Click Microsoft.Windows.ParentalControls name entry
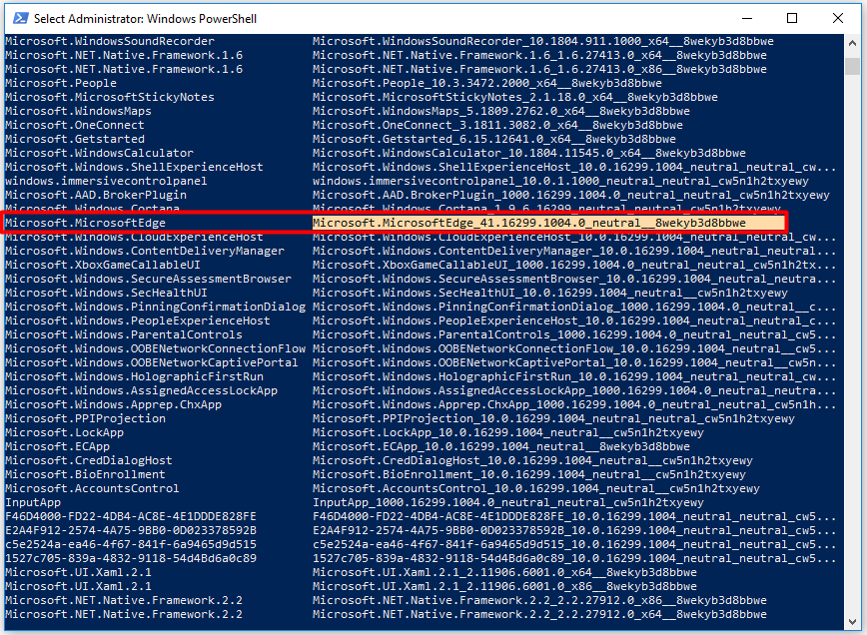867x635 pixels. click(x=123, y=334)
